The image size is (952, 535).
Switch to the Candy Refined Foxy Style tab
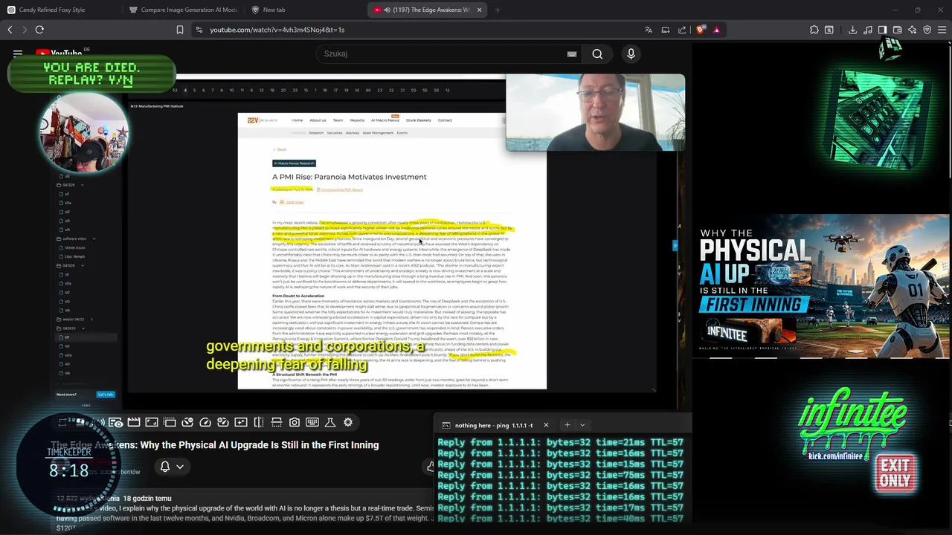tap(58, 10)
